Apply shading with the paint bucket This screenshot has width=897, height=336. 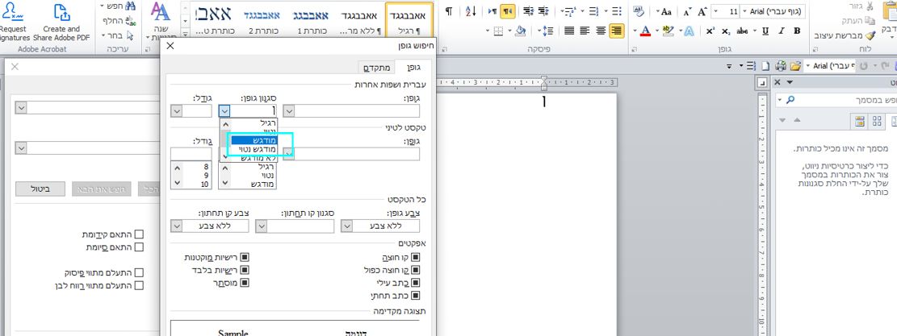pyautogui.click(x=520, y=31)
